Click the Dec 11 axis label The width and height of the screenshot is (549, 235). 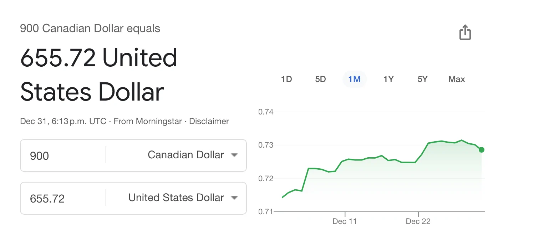pos(345,221)
